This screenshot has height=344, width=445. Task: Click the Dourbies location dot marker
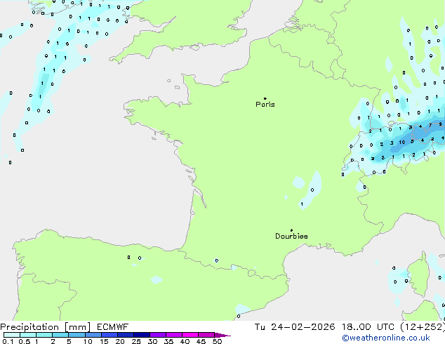tap(291, 230)
